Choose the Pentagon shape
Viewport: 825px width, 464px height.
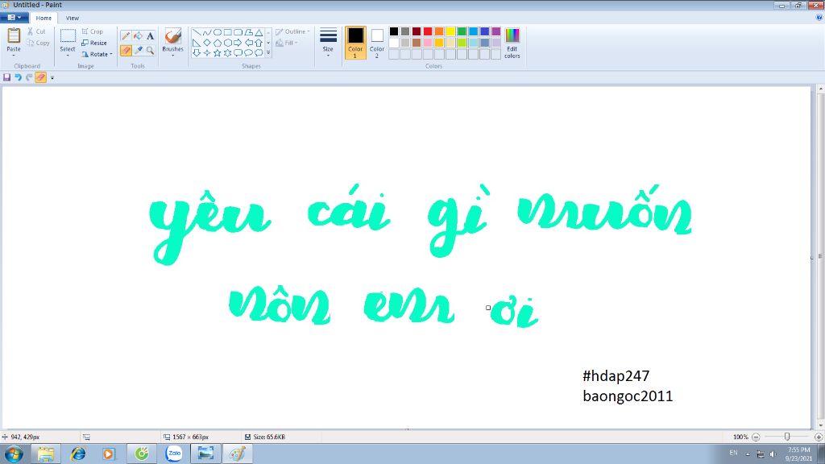tap(217, 43)
